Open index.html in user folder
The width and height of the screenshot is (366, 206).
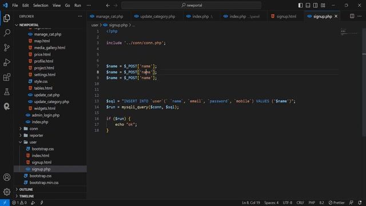tap(41, 156)
